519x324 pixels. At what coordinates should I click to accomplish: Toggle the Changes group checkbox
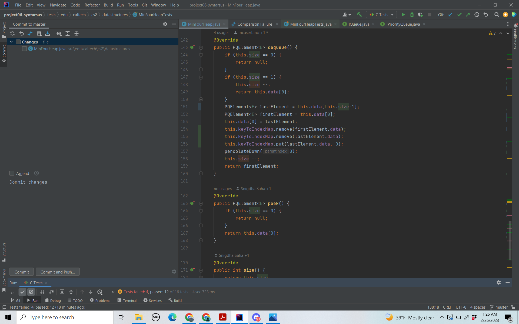point(18,42)
